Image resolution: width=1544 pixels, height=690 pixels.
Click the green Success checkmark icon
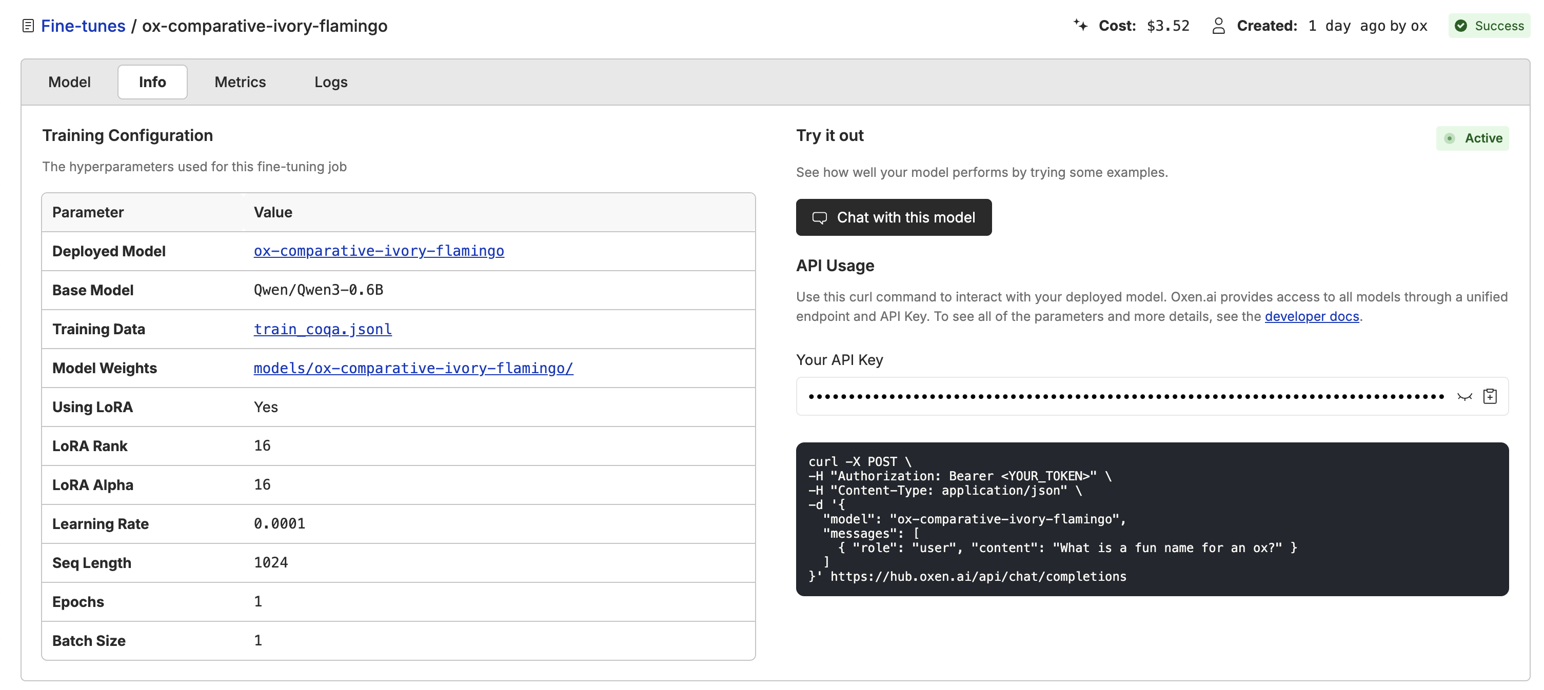(1461, 26)
